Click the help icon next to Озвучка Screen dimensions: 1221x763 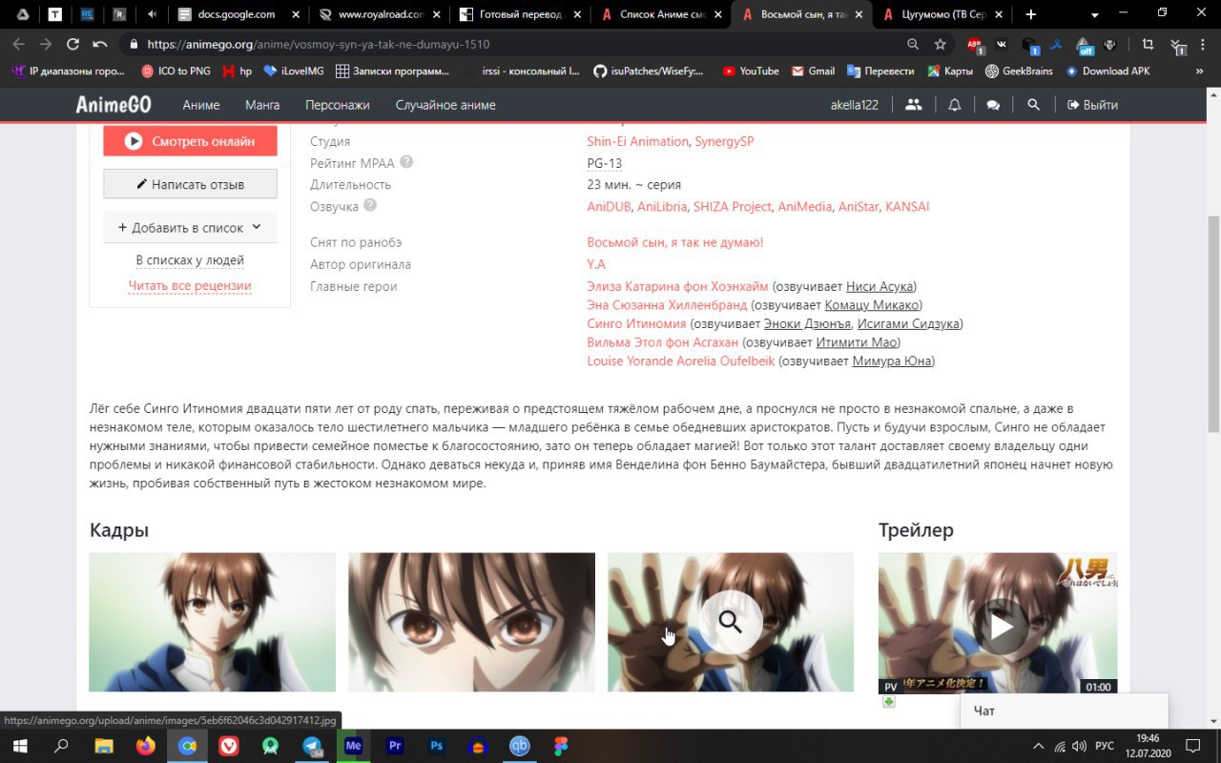pos(370,205)
